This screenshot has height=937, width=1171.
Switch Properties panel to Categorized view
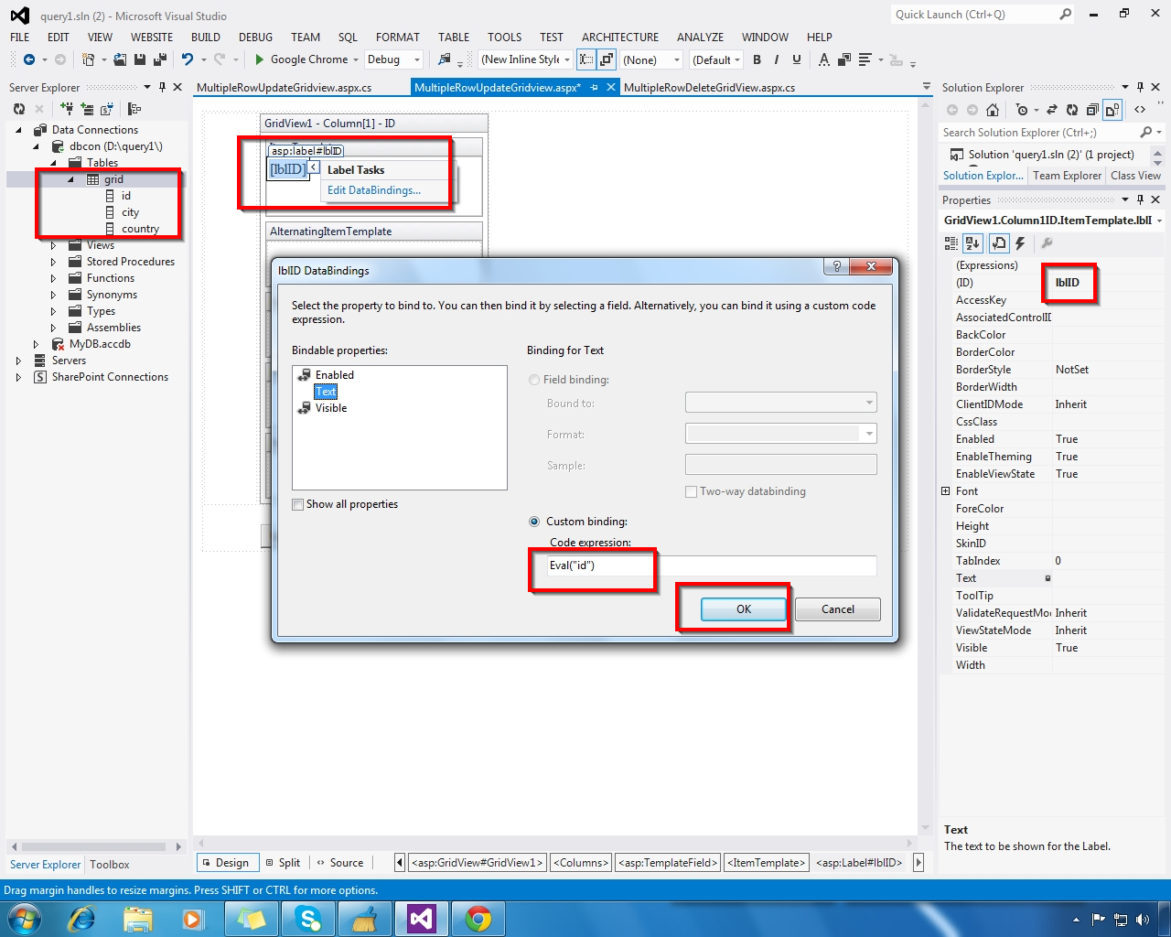tap(951, 242)
